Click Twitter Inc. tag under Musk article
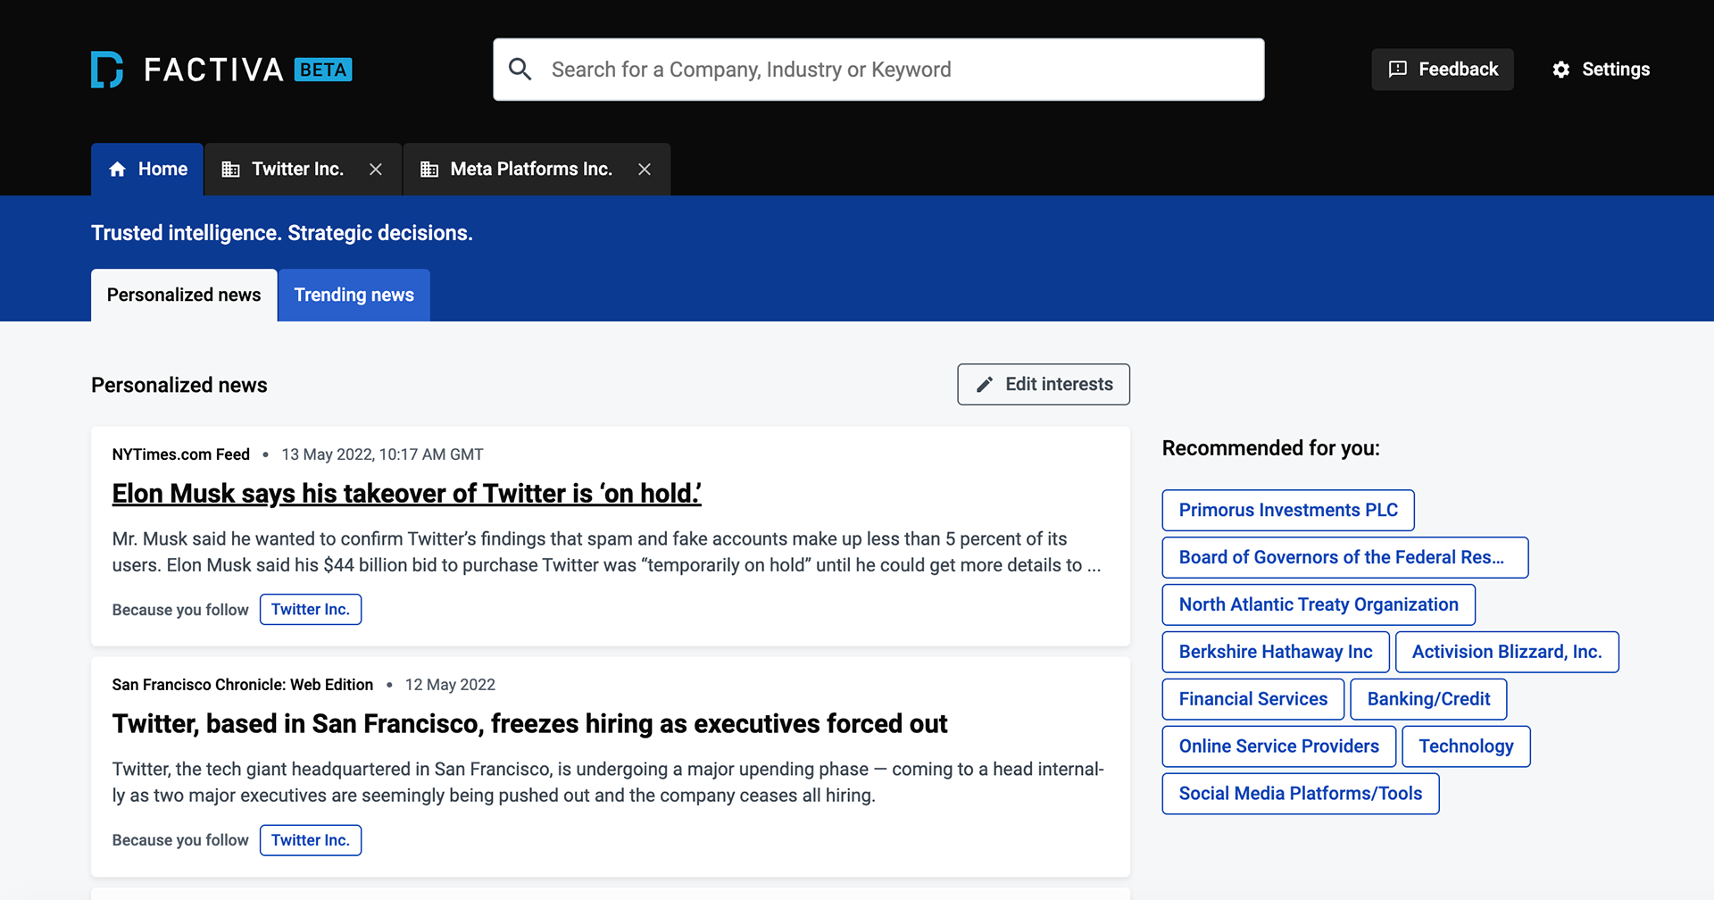The image size is (1714, 900). pyautogui.click(x=311, y=610)
